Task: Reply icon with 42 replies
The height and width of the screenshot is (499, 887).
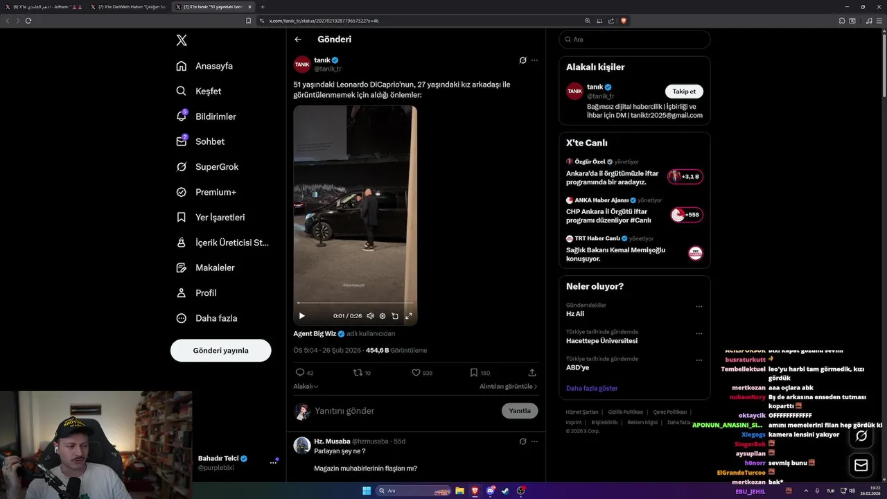Action: 300,372
